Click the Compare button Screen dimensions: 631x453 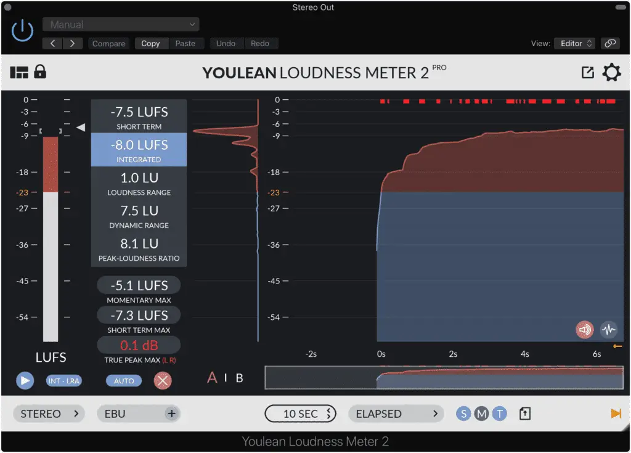(x=108, y=44)
